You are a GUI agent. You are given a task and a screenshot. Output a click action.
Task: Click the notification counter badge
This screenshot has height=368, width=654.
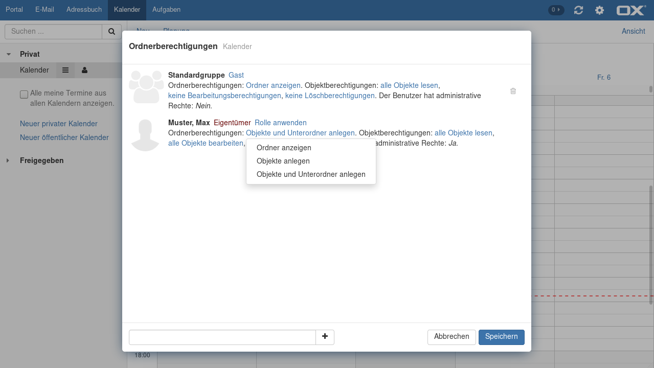tap(556, 10)
